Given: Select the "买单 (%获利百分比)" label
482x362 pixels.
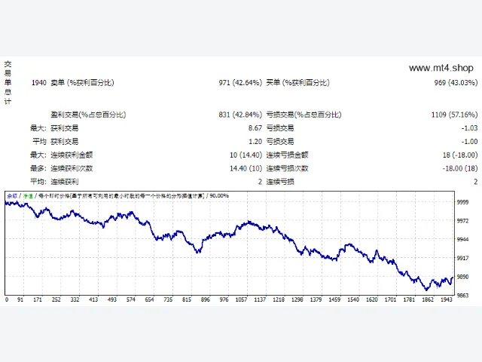Looking at the screenshot, I should coord(298,83).
